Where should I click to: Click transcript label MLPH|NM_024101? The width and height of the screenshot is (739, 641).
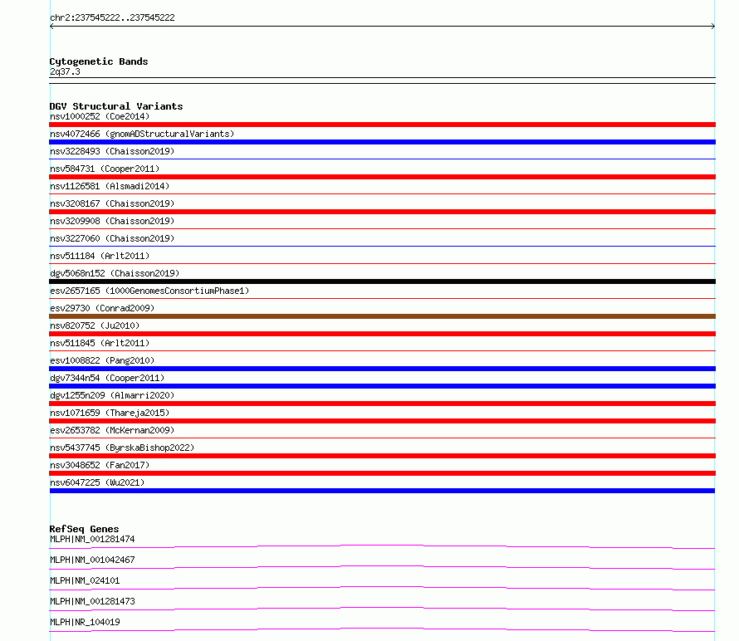coord(85,580)
